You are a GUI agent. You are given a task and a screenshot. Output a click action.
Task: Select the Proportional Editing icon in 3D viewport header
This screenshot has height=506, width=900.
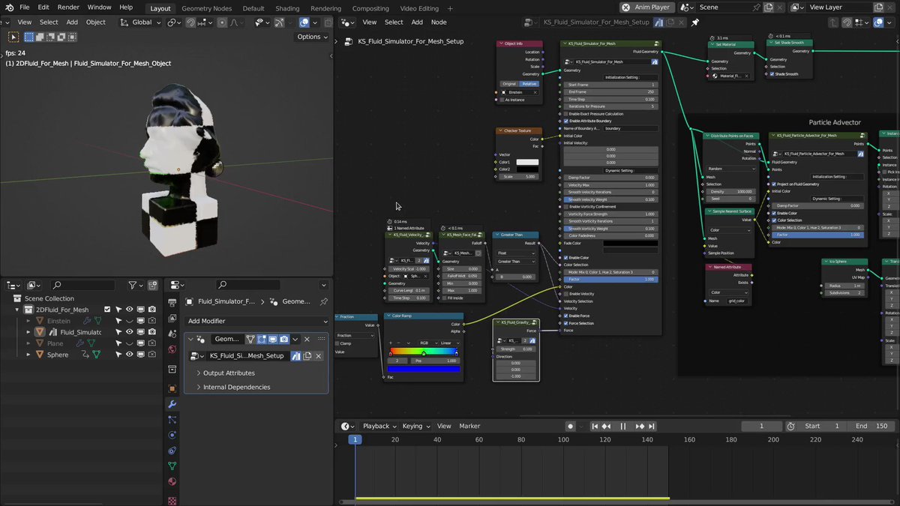click(223, 22)
